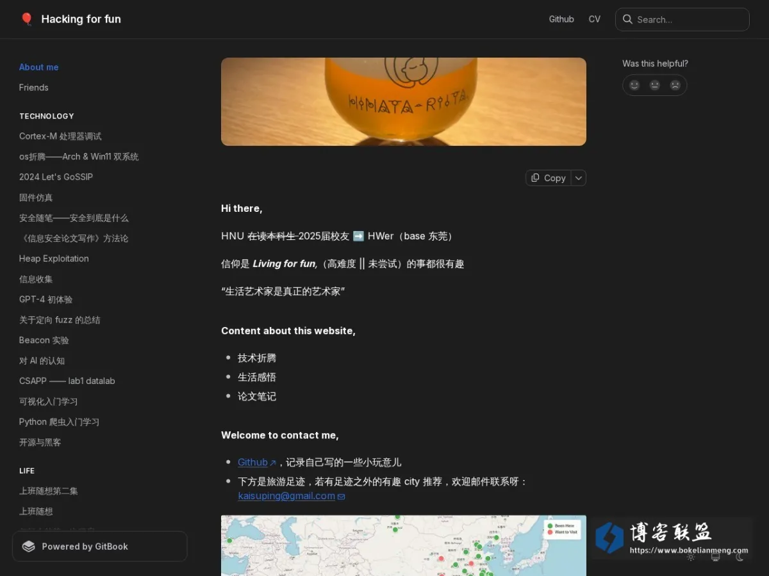Click the travel footprint map
Viewport: 769px width, 576px height.
pos(404,545)
